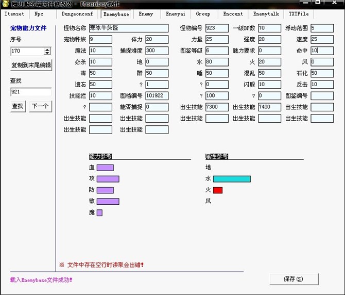Viewport: 345px width, 295px height.
Task: Open the Encount tab
Action: (233, 14)
